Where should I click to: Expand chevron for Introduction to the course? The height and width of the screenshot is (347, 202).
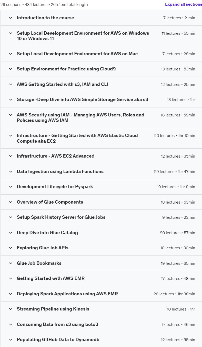coord(11,18)
